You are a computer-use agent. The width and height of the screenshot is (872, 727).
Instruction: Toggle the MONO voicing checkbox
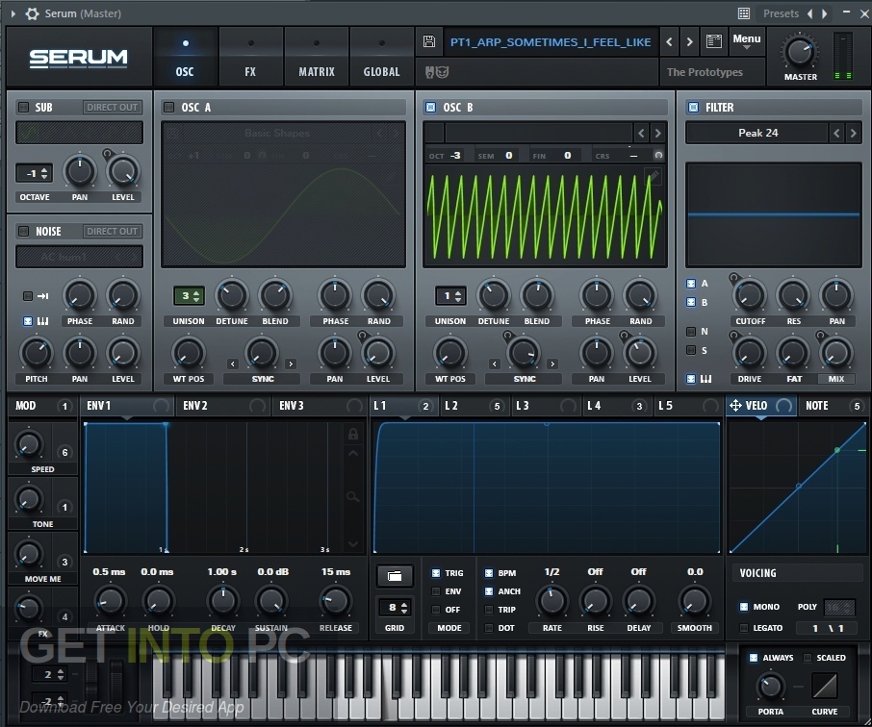[x=744, y=607]
